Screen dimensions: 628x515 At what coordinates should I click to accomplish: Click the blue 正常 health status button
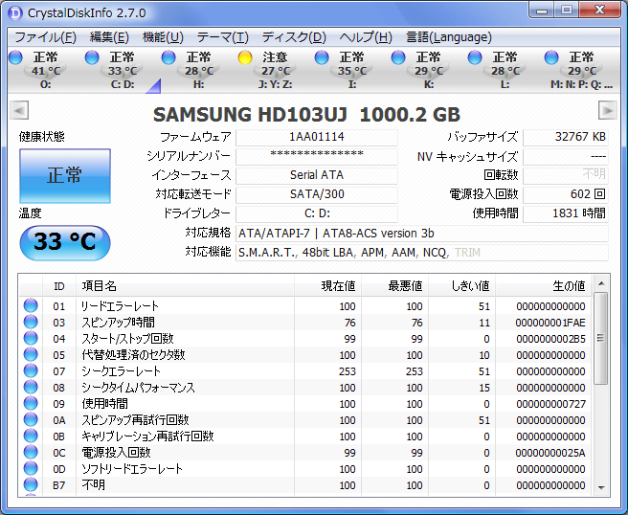65,176
